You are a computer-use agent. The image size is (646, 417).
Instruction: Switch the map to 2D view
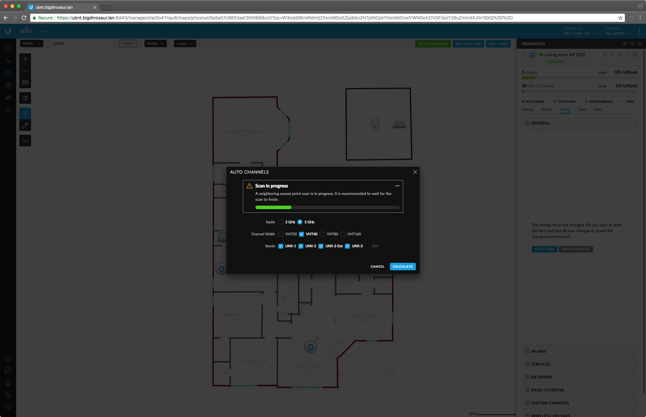click(x=25, y=82)
